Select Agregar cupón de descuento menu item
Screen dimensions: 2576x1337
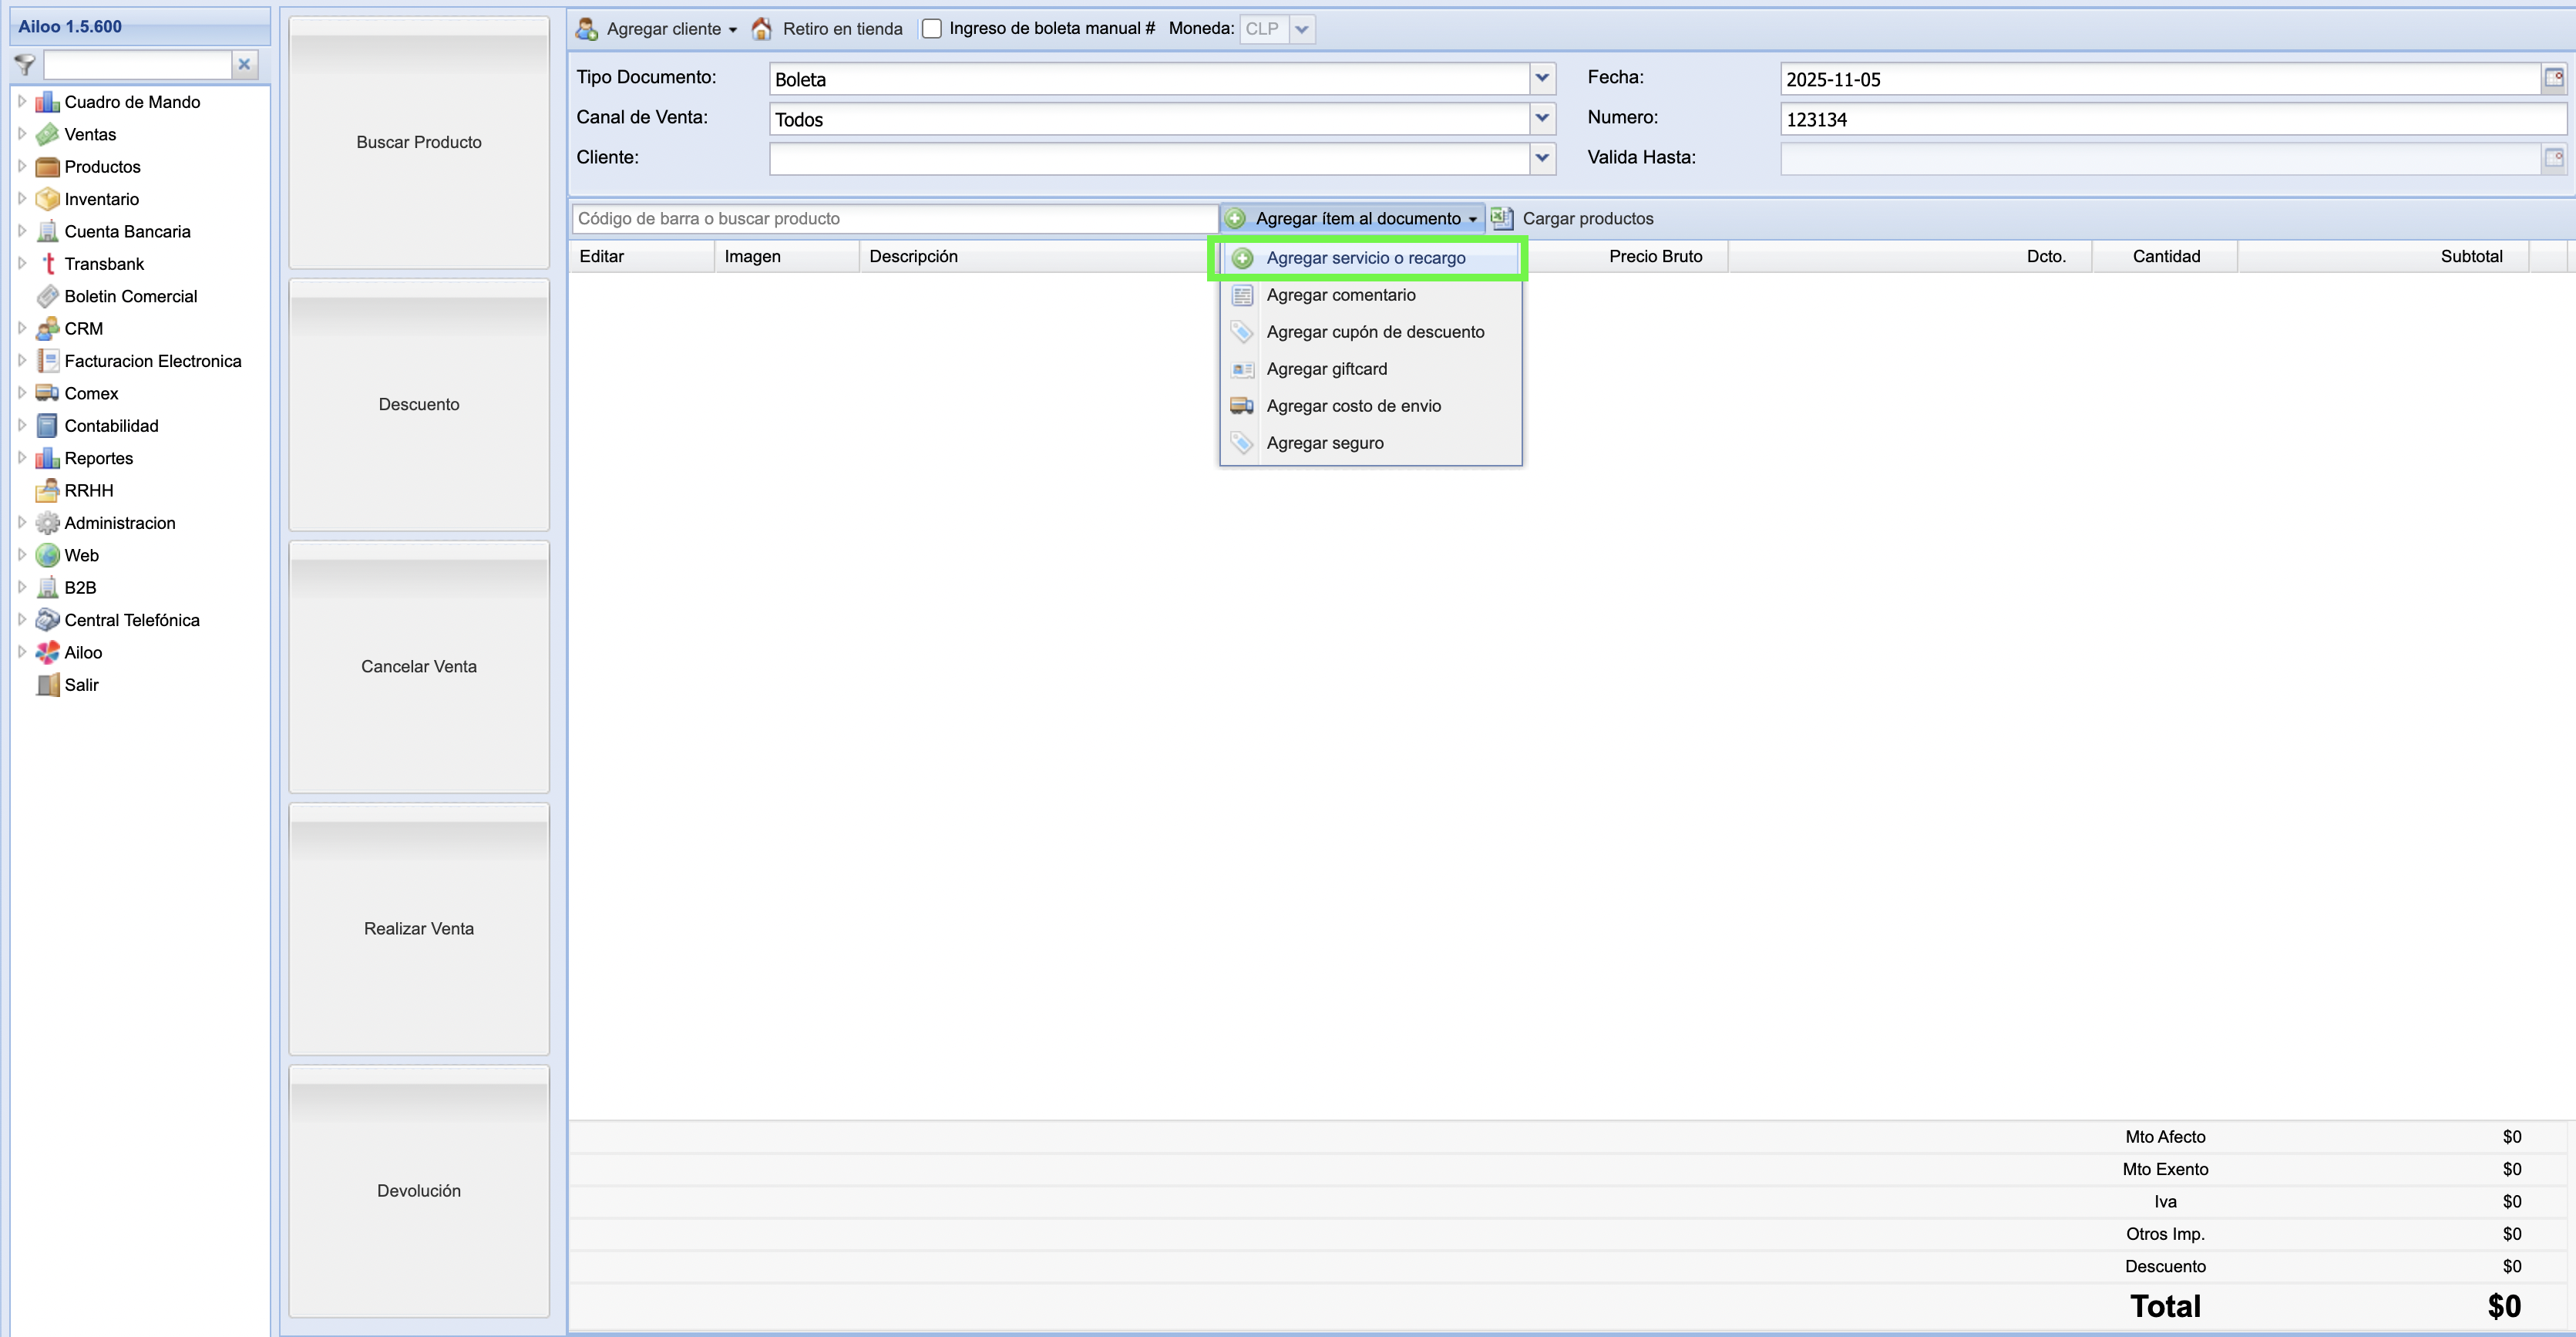click(1375, 332)
